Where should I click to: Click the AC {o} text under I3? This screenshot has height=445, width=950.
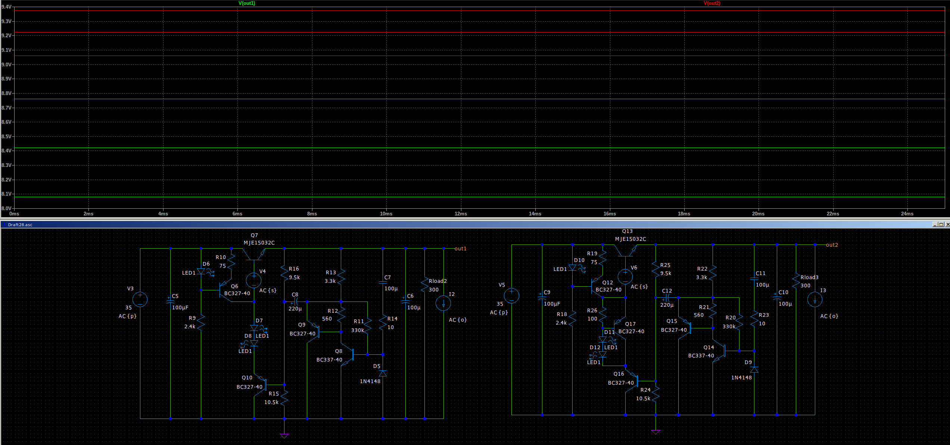tap(829, 316)
